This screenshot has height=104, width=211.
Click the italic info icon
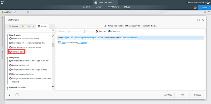[10, 95]
